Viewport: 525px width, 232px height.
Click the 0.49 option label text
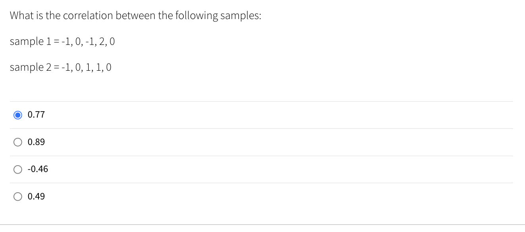tap(36, 196)
